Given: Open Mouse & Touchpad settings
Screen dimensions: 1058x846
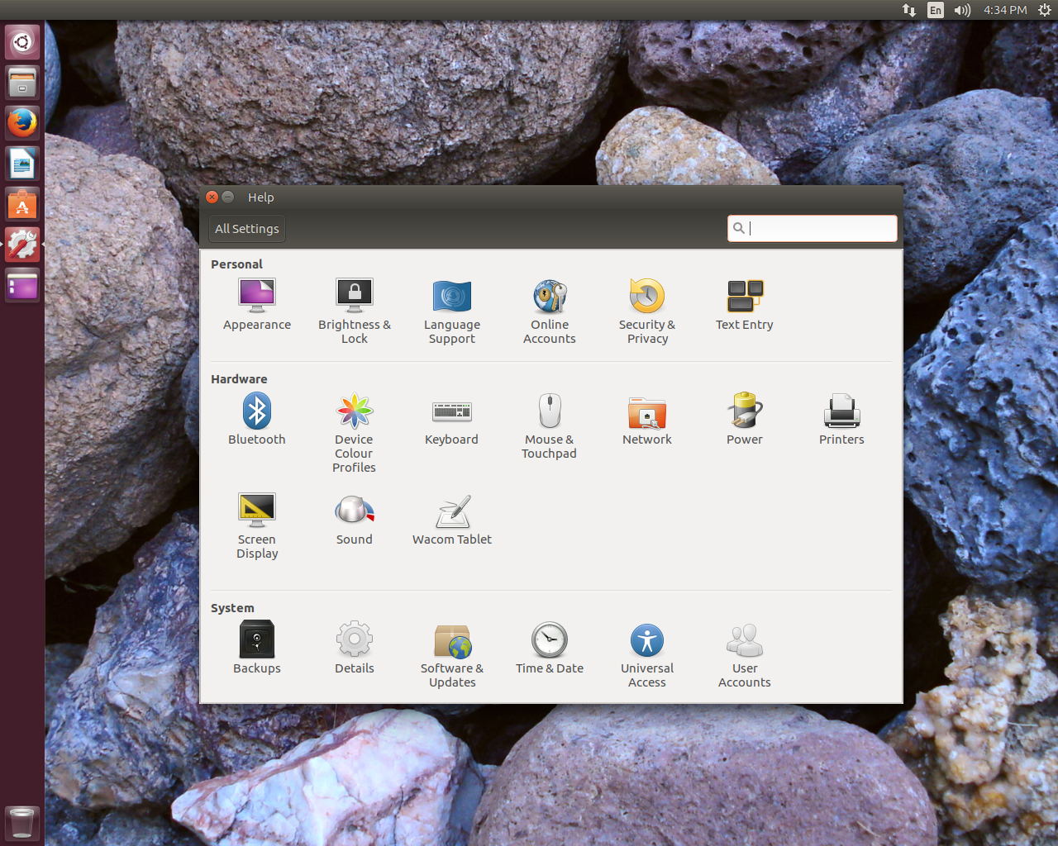Looking at the screenshot, I should point(550,426).
